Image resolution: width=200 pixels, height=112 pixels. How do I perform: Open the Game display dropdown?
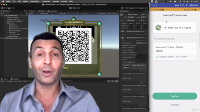(33, 13)
